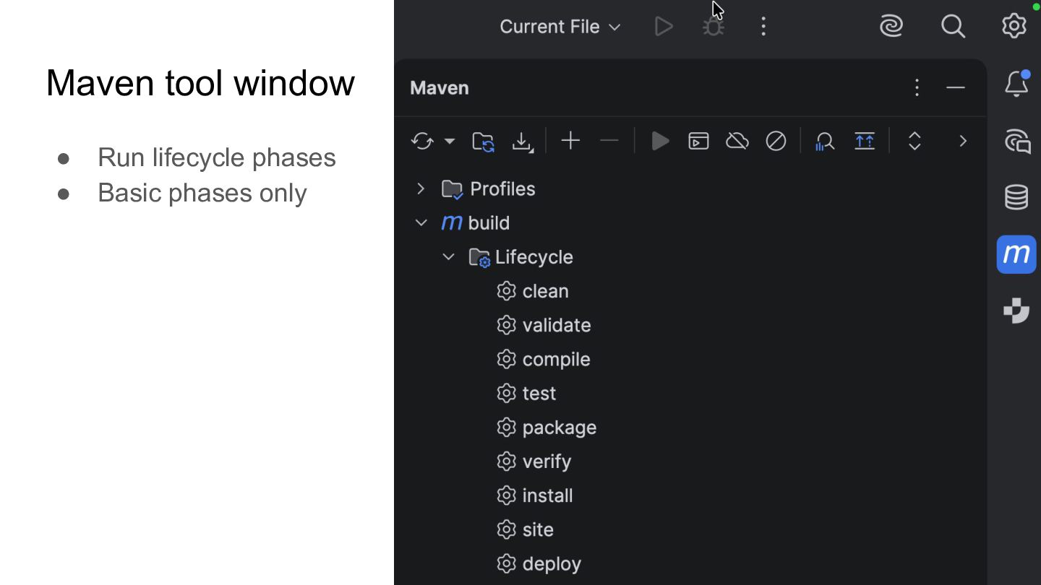Open the Maven tool window sidebar icon
This screenshot has width=1041, height=585.
click(1016, 254)
